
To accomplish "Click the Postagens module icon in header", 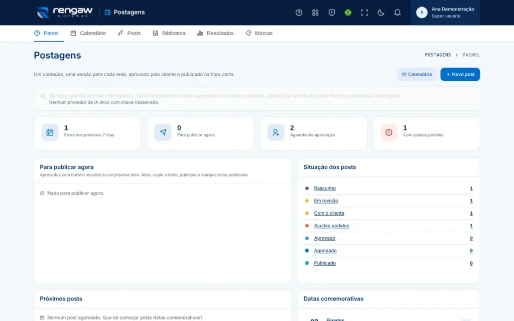I will point(107,13).
